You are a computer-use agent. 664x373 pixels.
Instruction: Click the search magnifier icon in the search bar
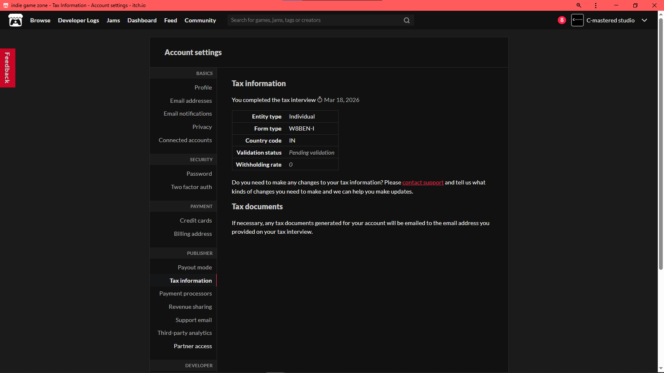point(407,20)
